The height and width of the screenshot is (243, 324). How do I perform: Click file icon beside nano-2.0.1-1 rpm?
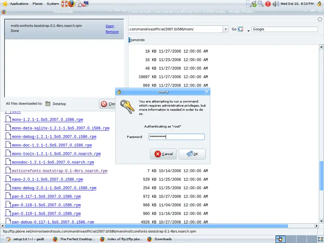coord(8,179)
